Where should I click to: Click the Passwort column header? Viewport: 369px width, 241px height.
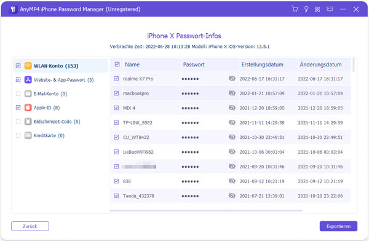coord(194,65)
